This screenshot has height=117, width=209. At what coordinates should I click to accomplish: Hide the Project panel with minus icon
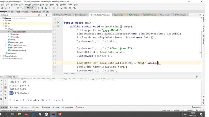point(50,15)
